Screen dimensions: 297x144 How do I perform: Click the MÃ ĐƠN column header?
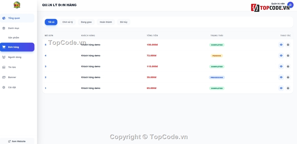49,35
